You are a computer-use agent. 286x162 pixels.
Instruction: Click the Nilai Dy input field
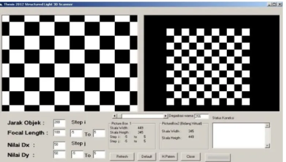[x=59, y=154]
